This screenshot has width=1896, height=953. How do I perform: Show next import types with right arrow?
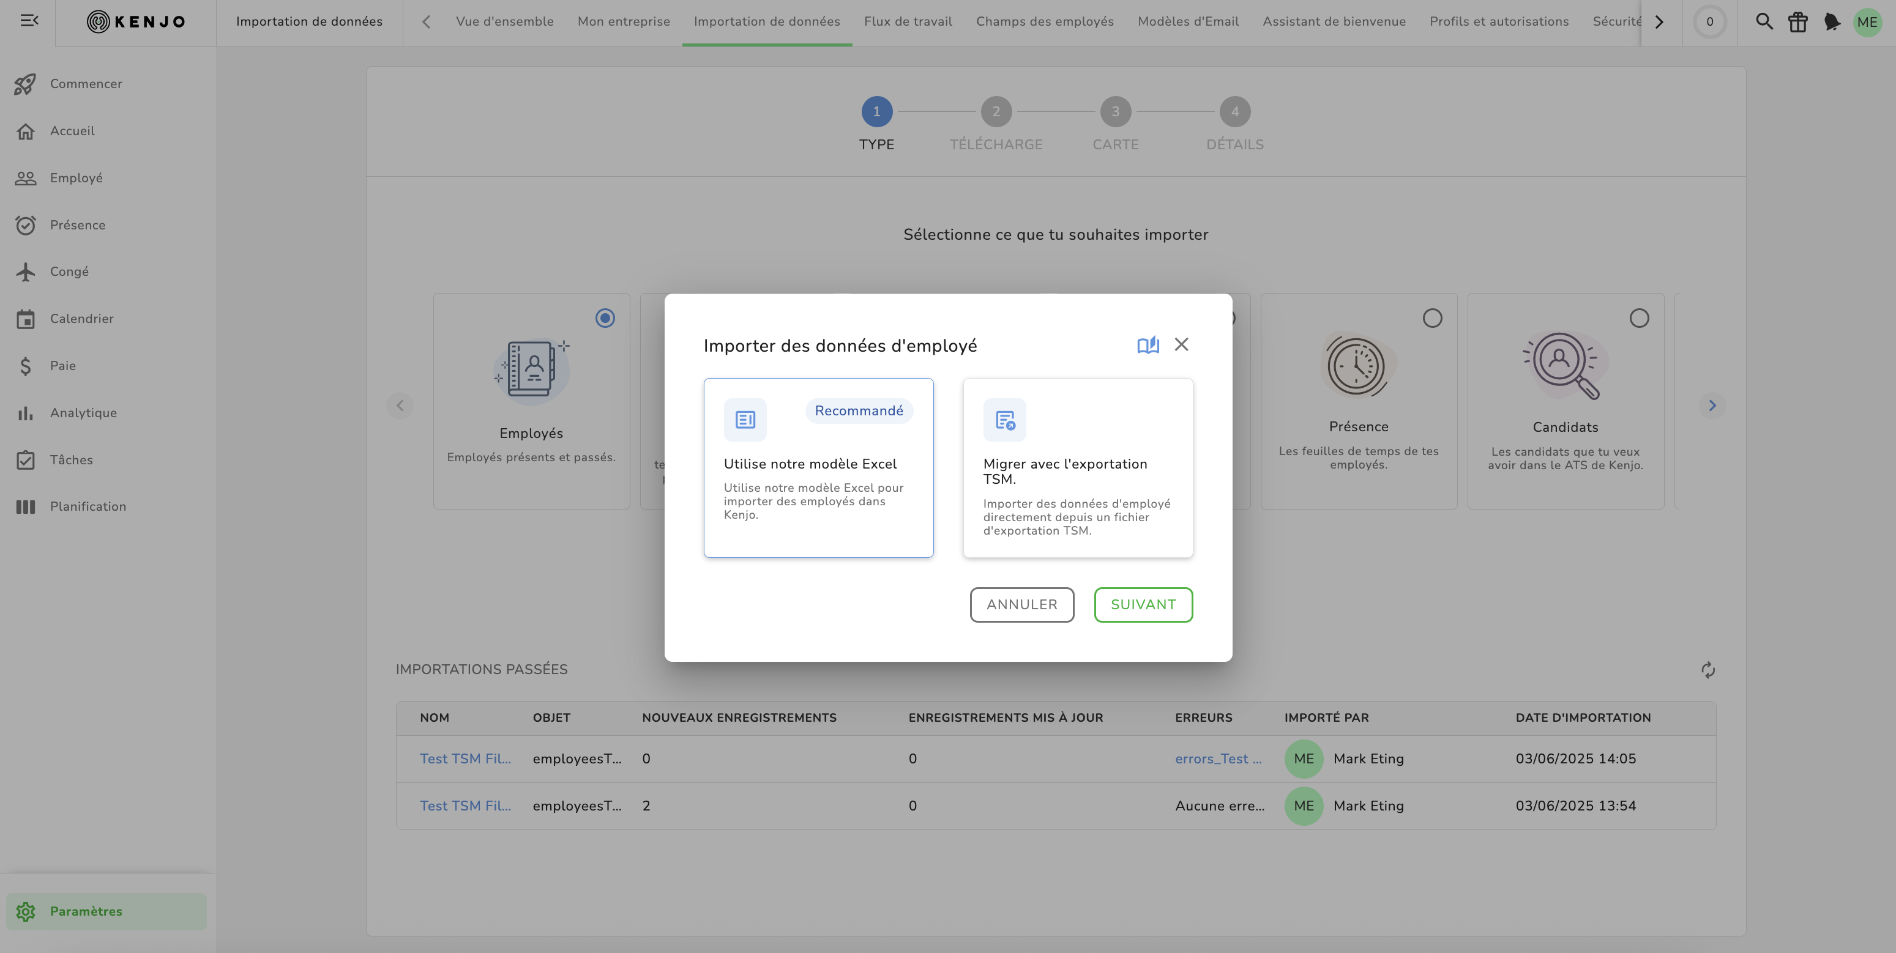[1712, 406]
